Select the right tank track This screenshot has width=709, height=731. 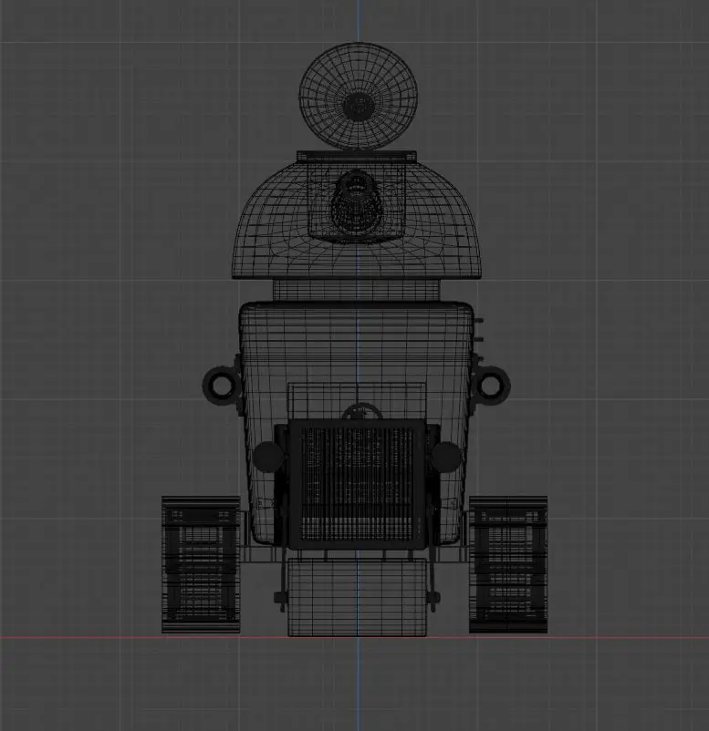click(508, 564)
